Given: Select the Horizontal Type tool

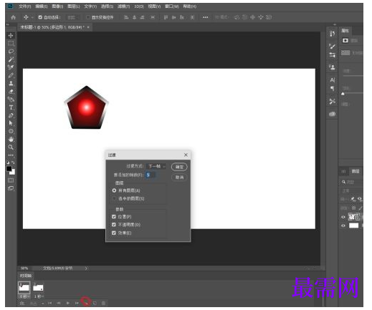Looking at the screenshot, I should [11, 107].
